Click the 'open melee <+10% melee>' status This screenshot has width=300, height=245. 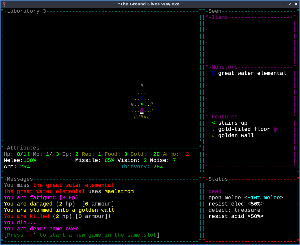pos(246,197)
